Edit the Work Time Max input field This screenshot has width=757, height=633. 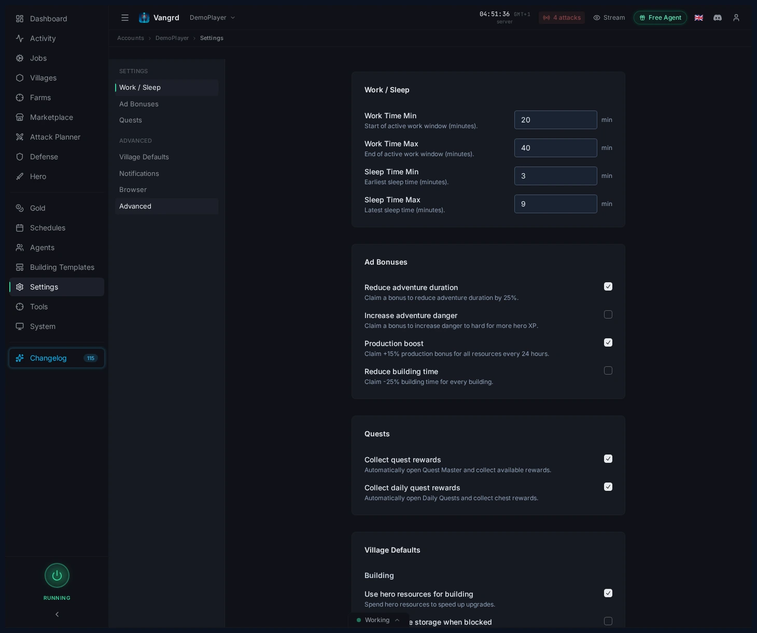click(555, 148)
